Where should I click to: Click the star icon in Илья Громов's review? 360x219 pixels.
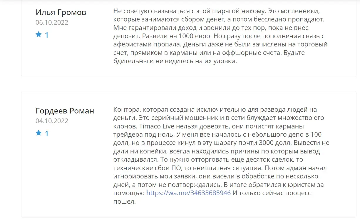tap(38, 35)
